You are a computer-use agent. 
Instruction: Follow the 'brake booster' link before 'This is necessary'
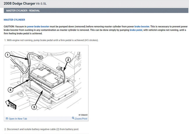[x=142, y=27]
